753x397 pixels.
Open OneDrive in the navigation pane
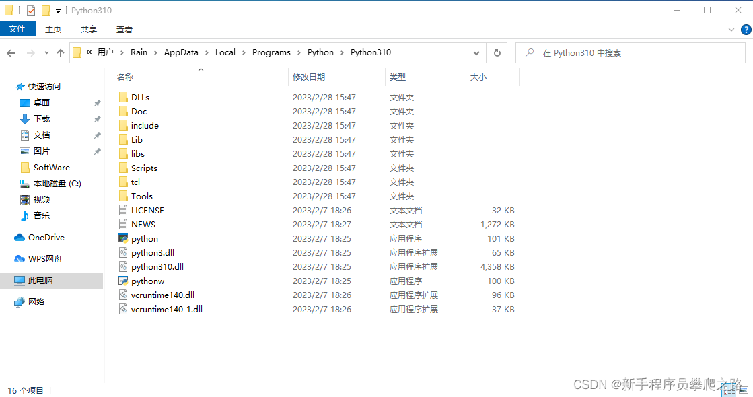(46, 237)
